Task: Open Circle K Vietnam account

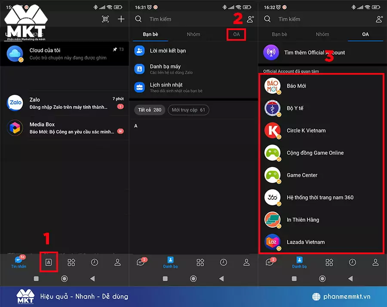Action: (x=322, y=131)
